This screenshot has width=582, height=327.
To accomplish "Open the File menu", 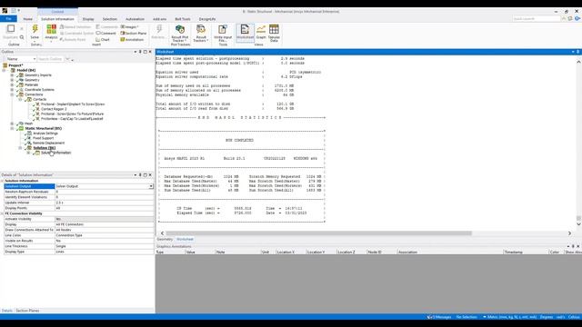I will click(x=8, y=18).
